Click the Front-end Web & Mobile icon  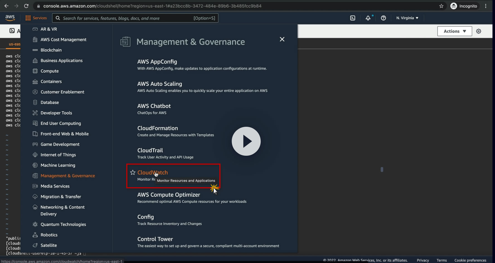[35, 134]
